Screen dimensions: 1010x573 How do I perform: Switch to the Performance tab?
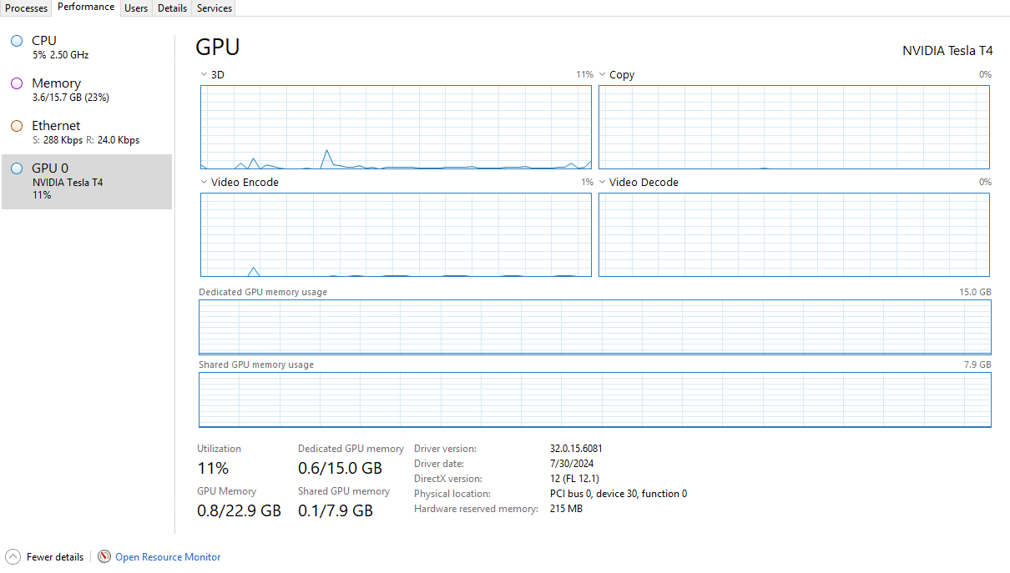point(86,8)
